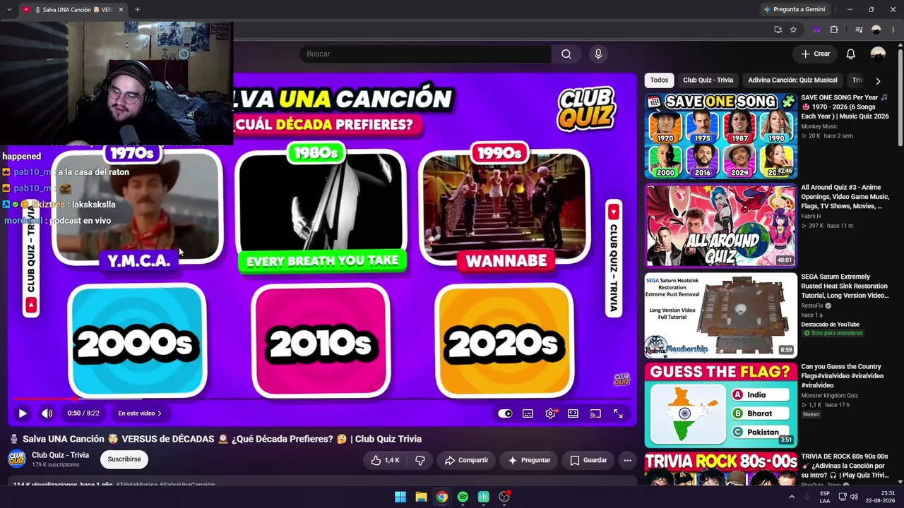The height and width of the screenshot is (508, 904).
Task: Open the Chrome profile avatar
Action: click(x=876, y=30)
